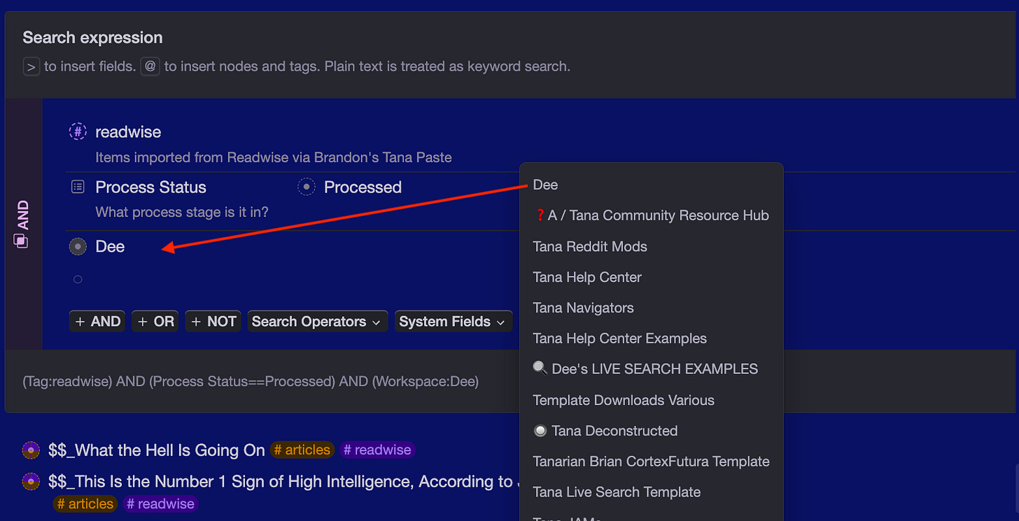Click the Processed option bullet icon
1019x521 pixels.
point(307,187)
